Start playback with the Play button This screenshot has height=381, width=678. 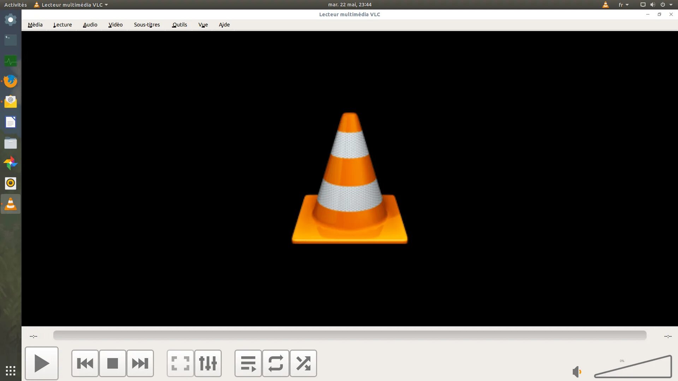42,363
